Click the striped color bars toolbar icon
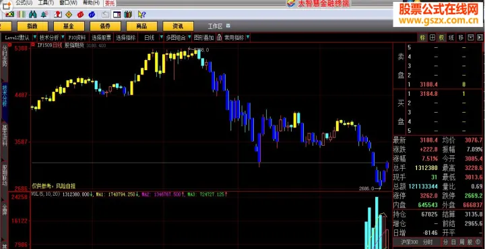Image resolution: width=485 pixels, height=249 pixels. (21, 14)
